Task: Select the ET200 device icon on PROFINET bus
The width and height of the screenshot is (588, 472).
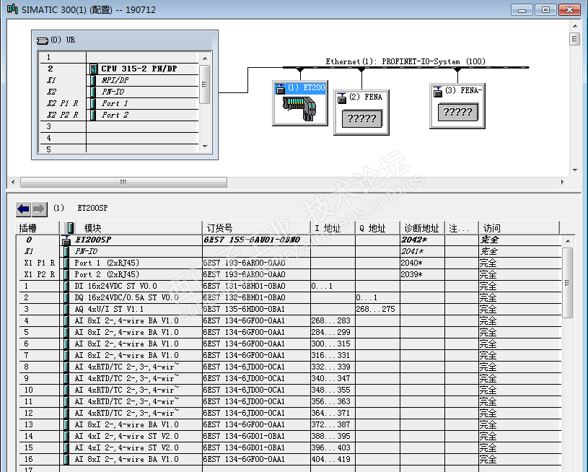Action: coord(300,103)
